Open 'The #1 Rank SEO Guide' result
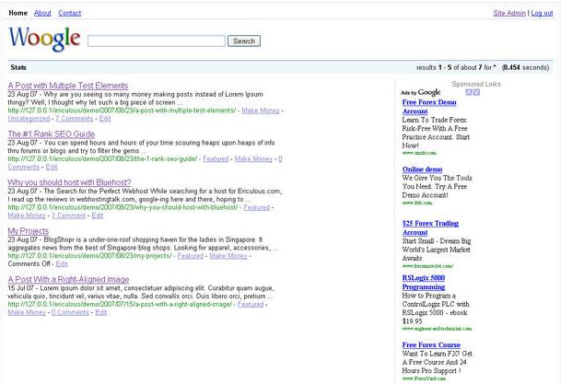The width and height of the screenshot is (572, 384). click(x=52, y=134)
